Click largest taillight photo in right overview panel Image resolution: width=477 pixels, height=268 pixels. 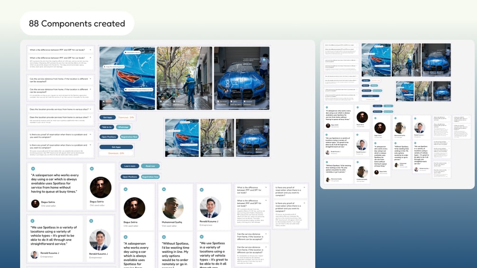pyautogui.click(x=376, y=60)
